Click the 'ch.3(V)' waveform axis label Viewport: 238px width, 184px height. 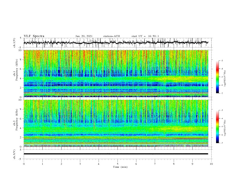[14, 154]
